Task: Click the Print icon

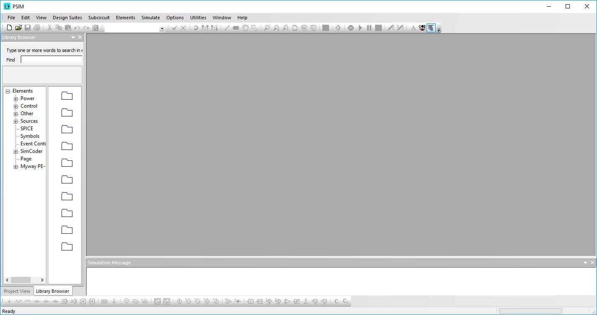Action: 37,28
